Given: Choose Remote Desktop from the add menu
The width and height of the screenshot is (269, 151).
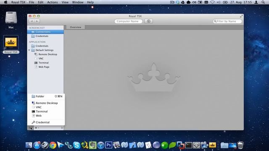Looking at the screenshot, I should point(46,103).
